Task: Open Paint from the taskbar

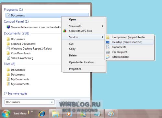Action: pos(111,114)
